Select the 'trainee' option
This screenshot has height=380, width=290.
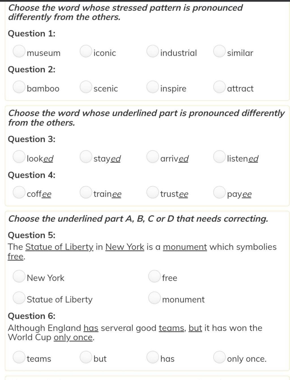coord(86,192)
